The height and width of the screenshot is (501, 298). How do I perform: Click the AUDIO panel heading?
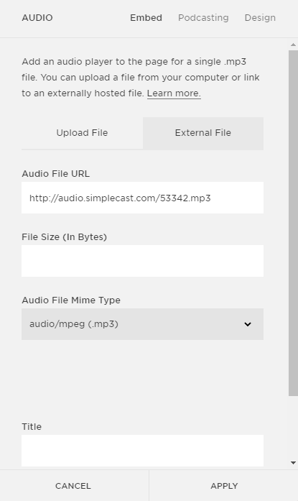click(37, 18)
